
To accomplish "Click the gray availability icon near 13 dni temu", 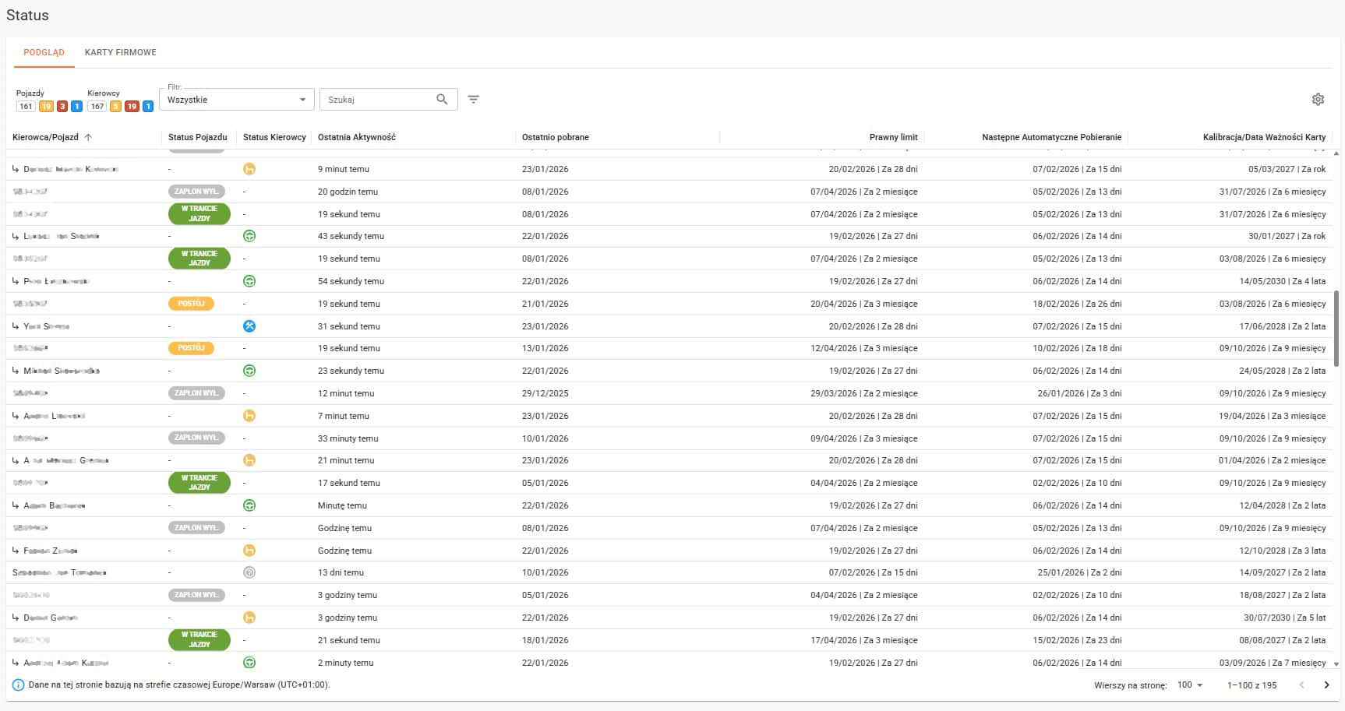I will [249, 572].
